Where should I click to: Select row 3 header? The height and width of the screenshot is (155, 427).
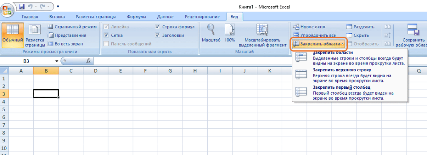pos(4,94)
